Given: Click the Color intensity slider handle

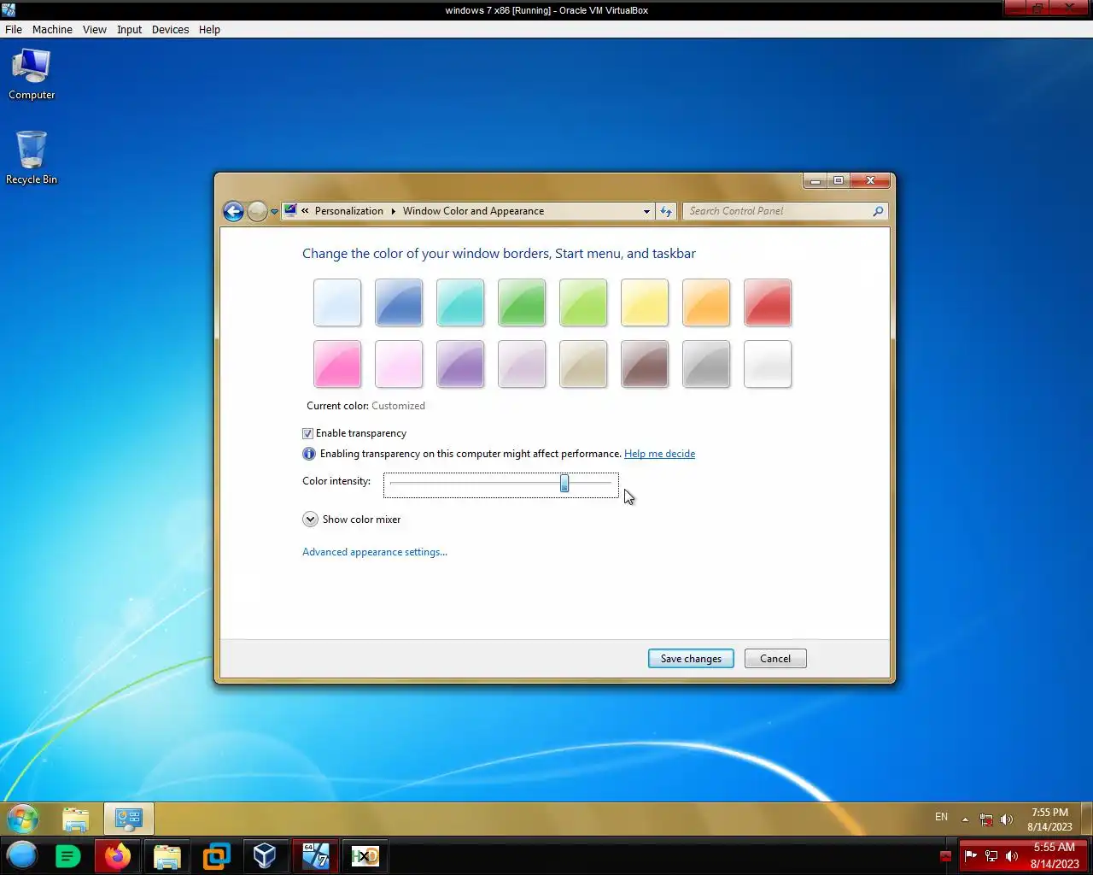Looking at the screenshot, I should pyautogui.click(x=564, y=484).
